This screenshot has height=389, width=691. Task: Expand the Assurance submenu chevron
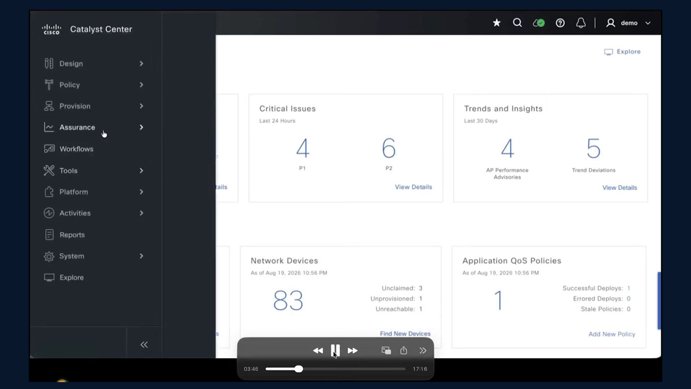pos(141,127)
